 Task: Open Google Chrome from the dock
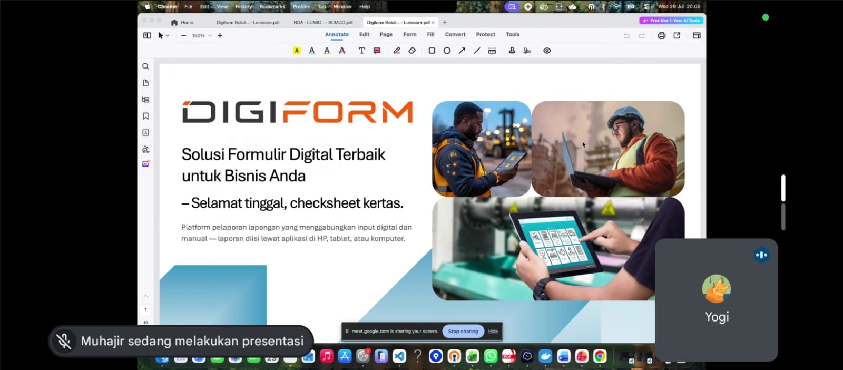pyautogui.click(x=600, y=356)
